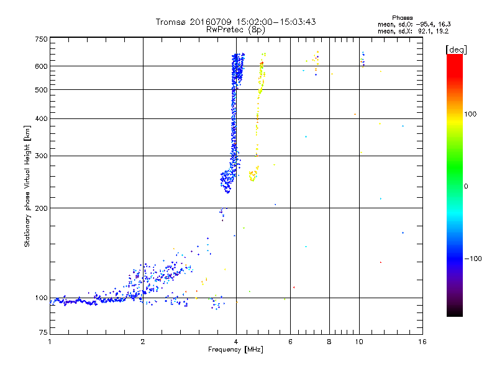497x372 pixels.
Task: Click the 'mean, sd,X: 92.1, 19.2' statistic
Action: pos(413,32)
